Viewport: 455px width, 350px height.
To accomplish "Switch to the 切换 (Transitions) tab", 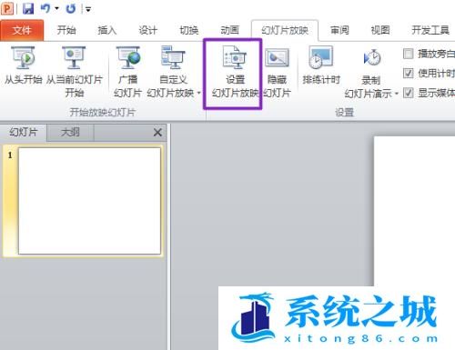I will tap(189, 30).
